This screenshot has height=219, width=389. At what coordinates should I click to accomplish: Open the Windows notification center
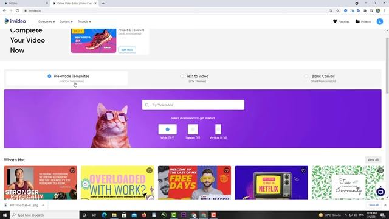pyautogui.click(x=382, y=215)
